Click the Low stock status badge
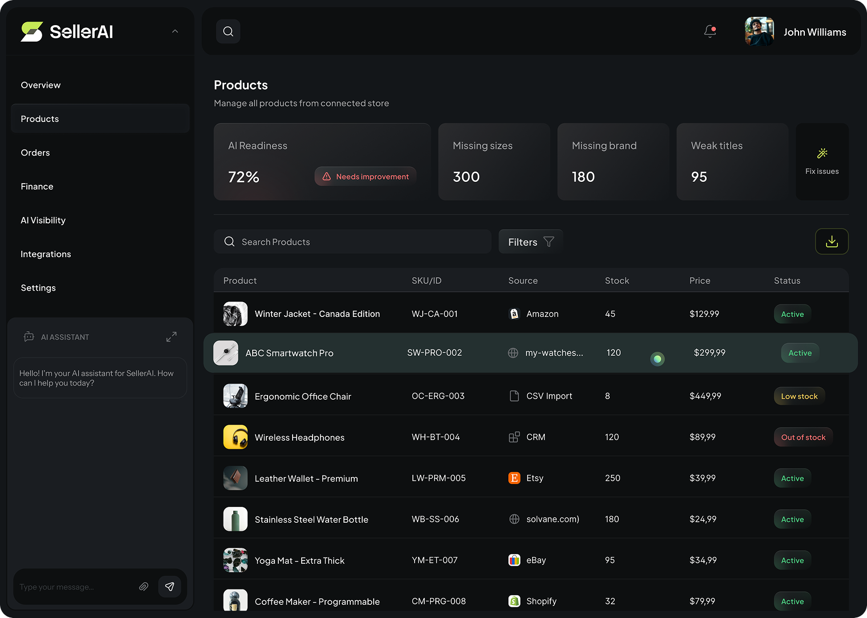Viewport: 867px width, 618px height. (x=799, y=396)
